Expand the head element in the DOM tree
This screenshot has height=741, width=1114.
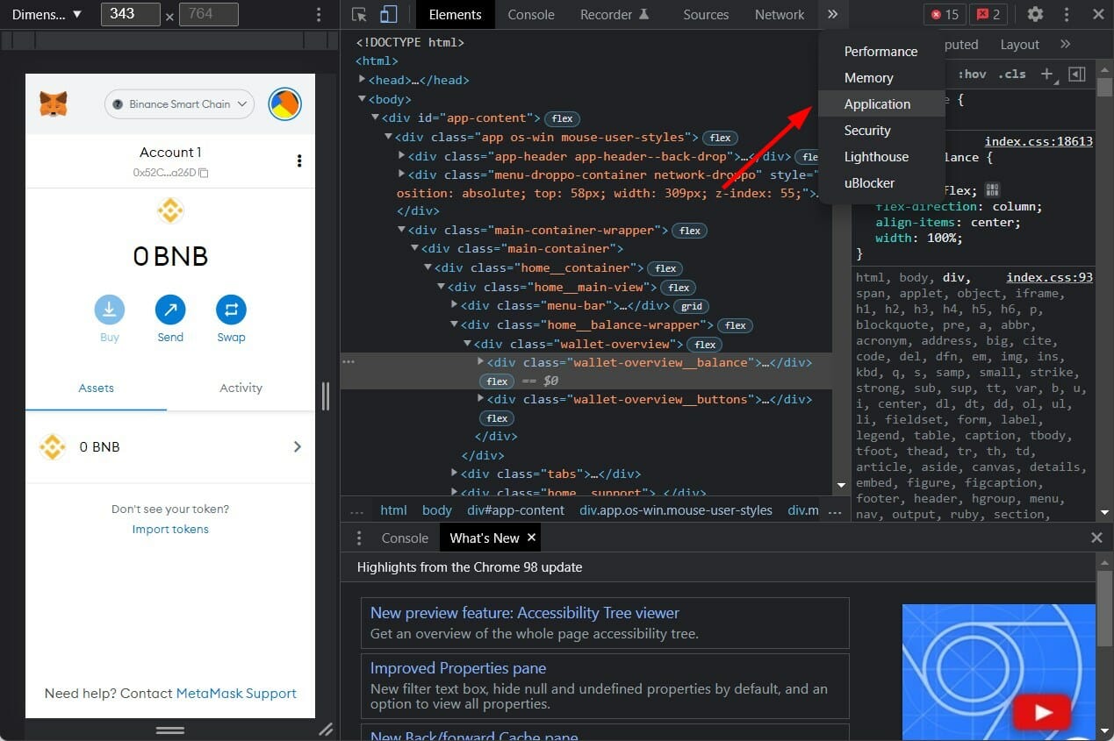click(x=363, y=80)
